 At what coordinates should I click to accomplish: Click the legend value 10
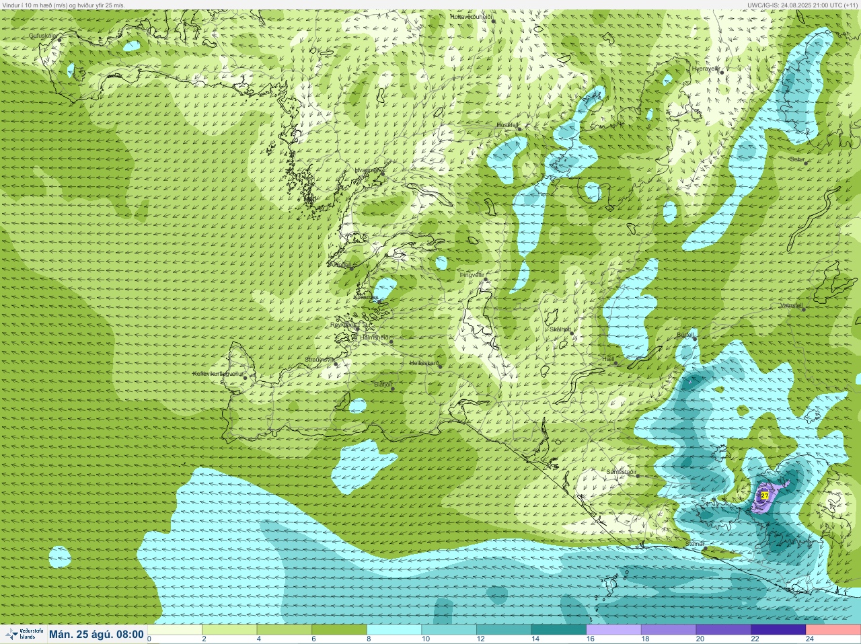point(426,639)
